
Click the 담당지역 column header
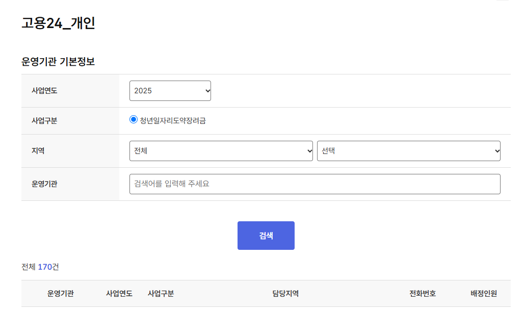pos(284,294)
